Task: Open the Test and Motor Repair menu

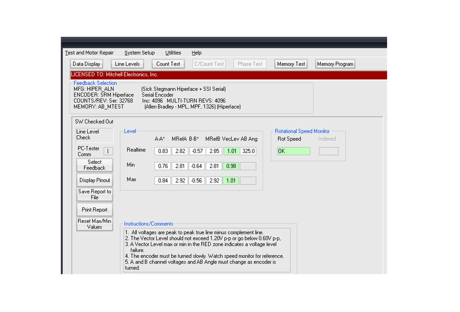Action: point(90,53)
